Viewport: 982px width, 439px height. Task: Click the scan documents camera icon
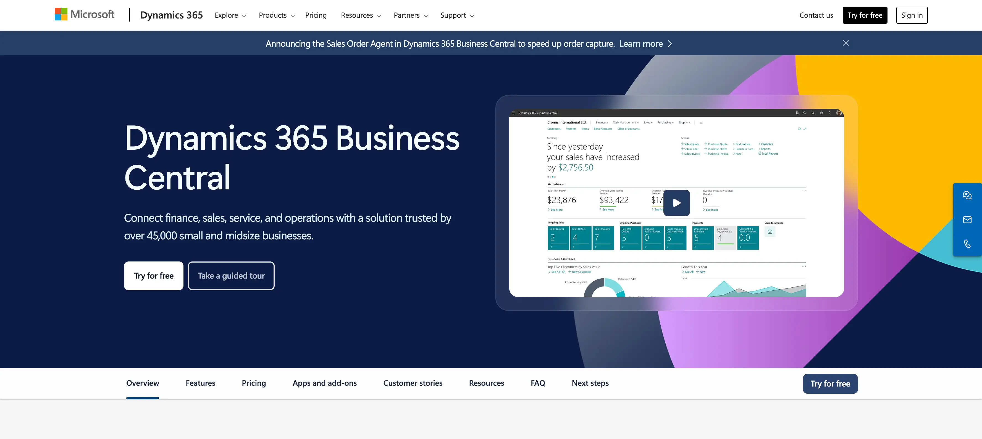[770, 232]
